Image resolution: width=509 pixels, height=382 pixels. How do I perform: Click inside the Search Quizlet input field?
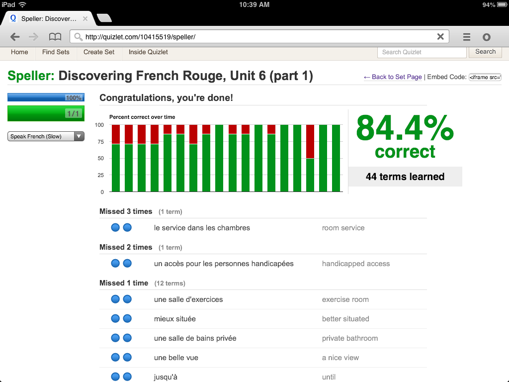(x=422, y=52)
